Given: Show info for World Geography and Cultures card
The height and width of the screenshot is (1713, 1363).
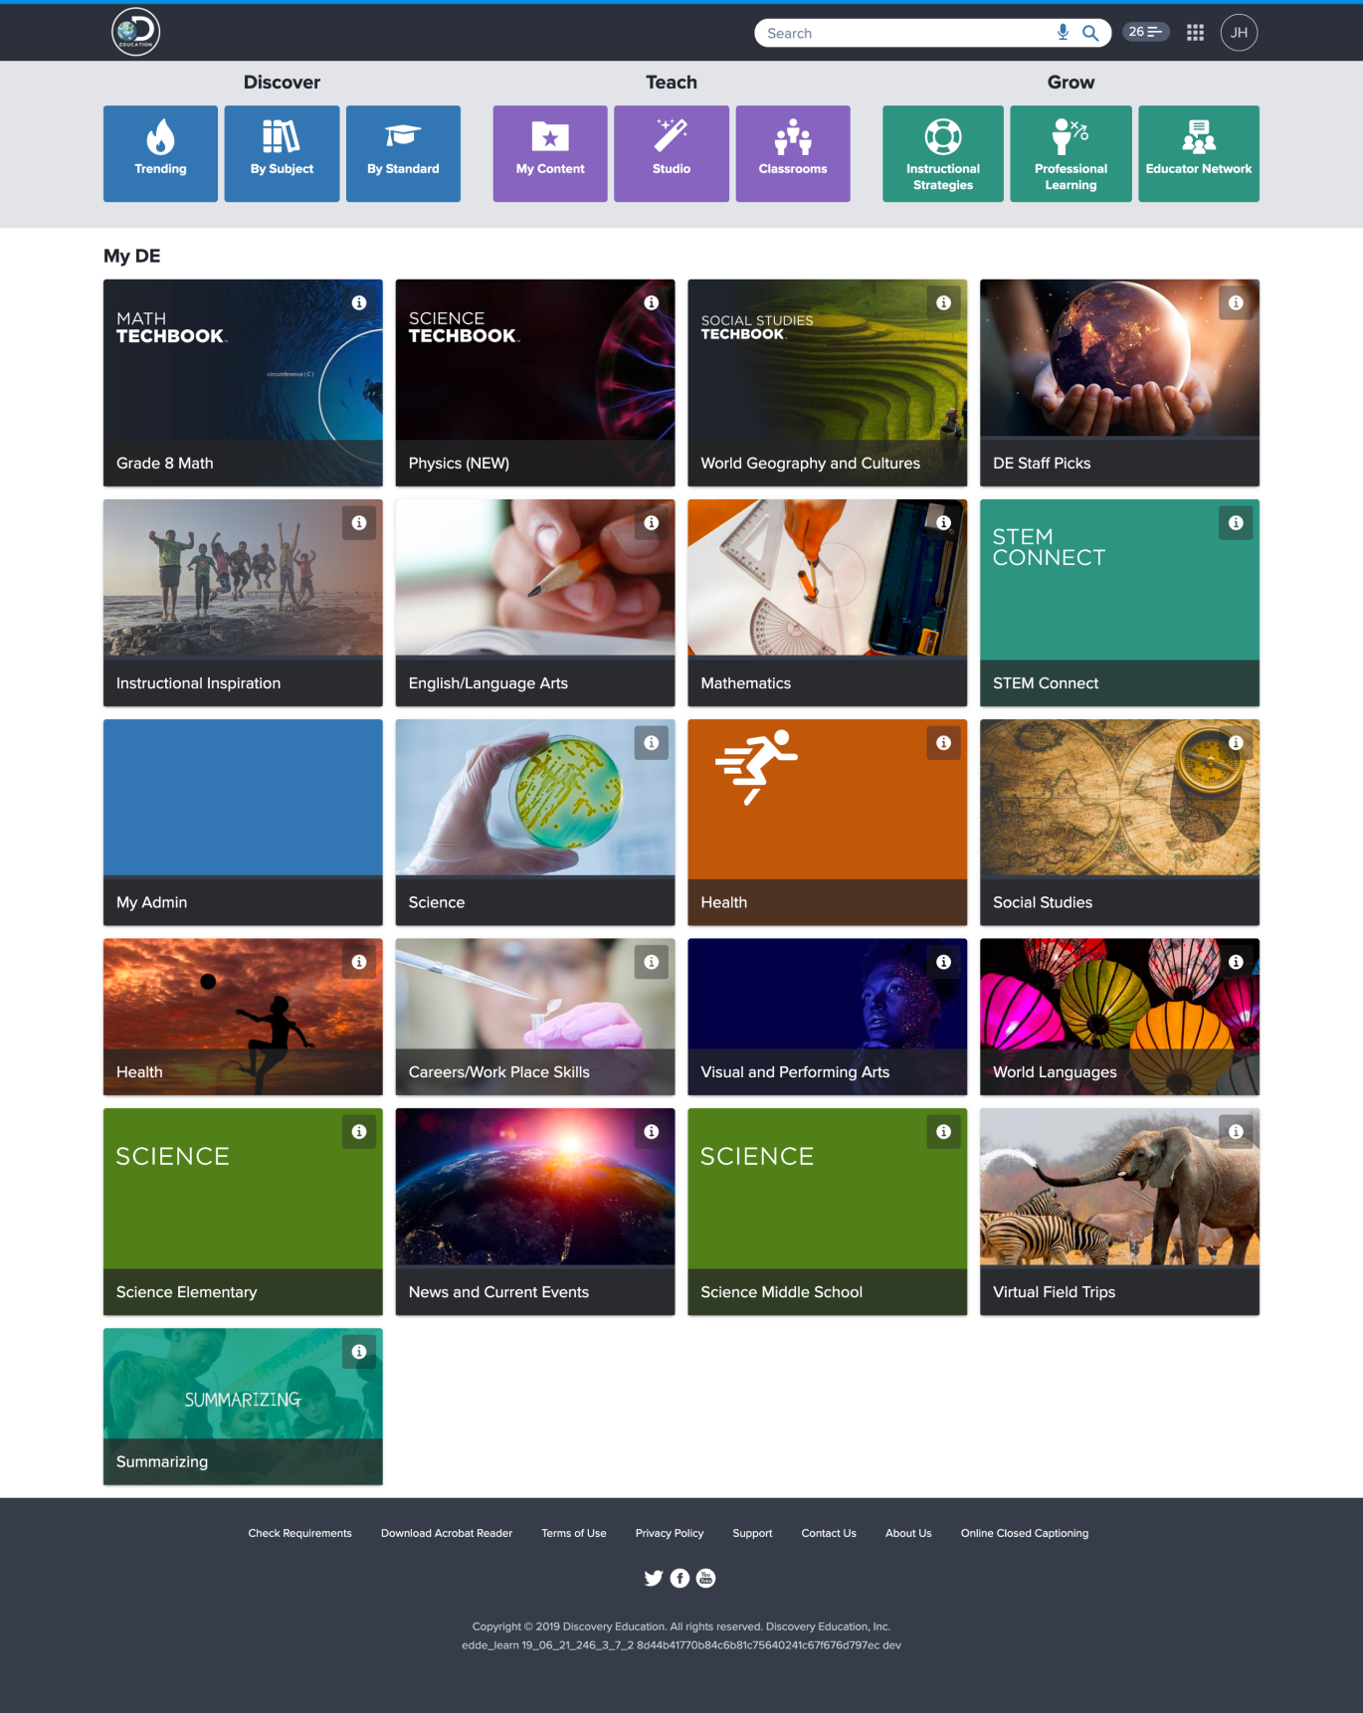Looking at the screenshot, I should click(943, 302).
